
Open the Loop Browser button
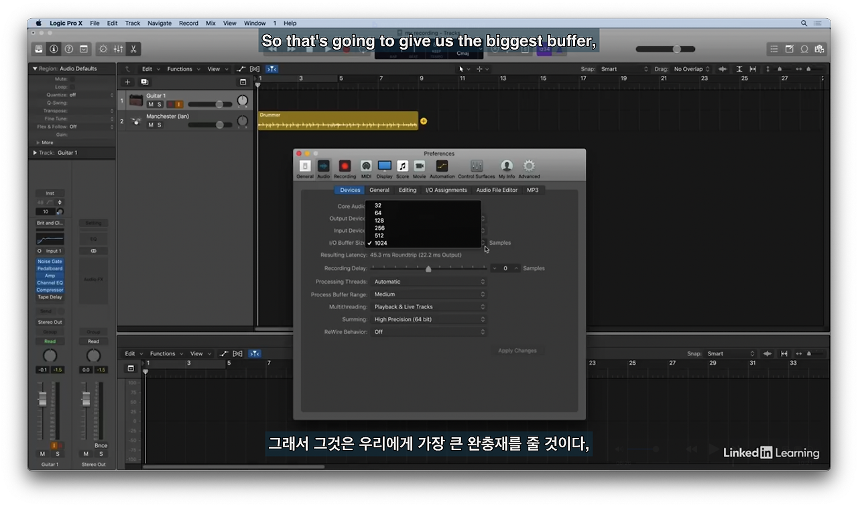pyautogui.click(x=804, y=49)
